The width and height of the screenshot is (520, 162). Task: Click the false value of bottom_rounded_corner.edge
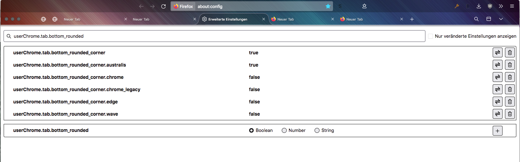pyautogui.click(x=254, y=102)
